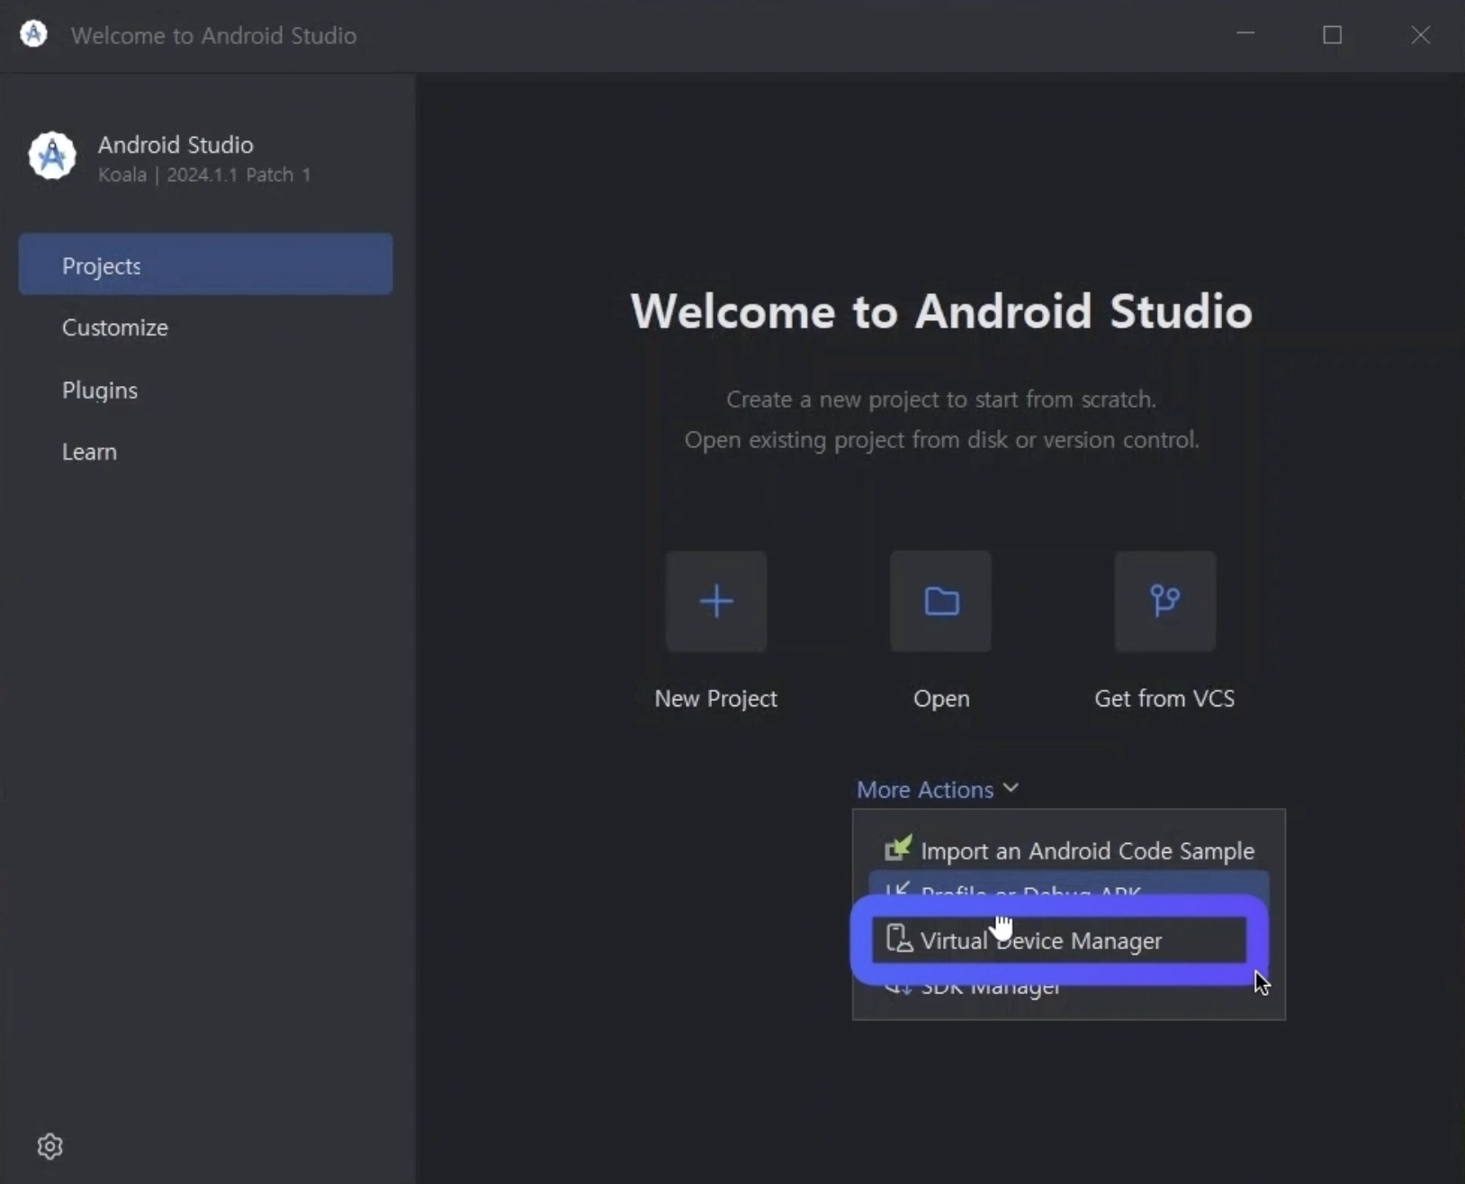Click the title bar Android Studio icon

point(33,34)
